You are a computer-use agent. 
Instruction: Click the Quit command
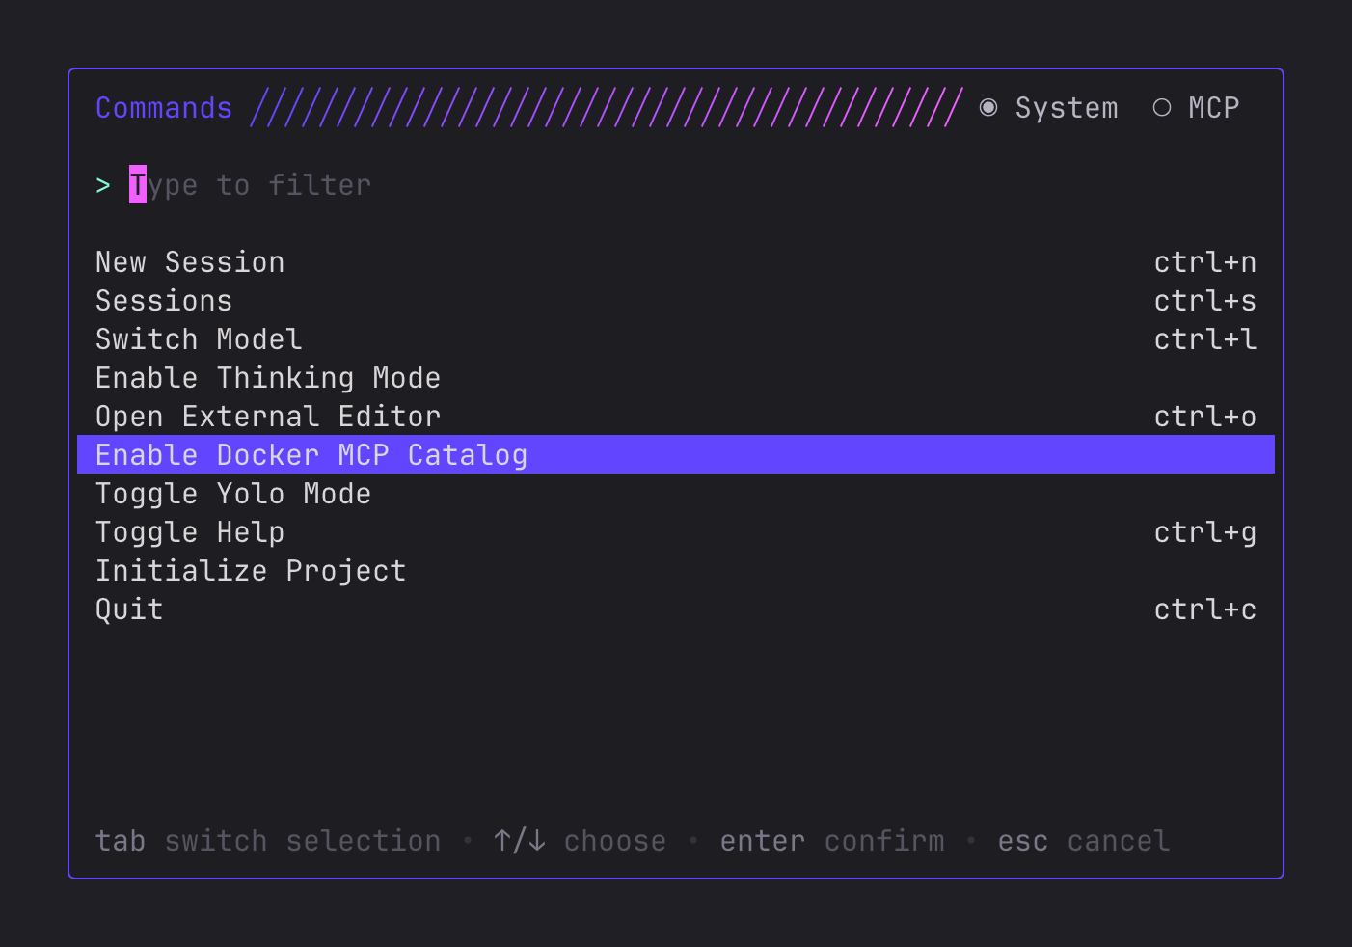coord(129,609)
